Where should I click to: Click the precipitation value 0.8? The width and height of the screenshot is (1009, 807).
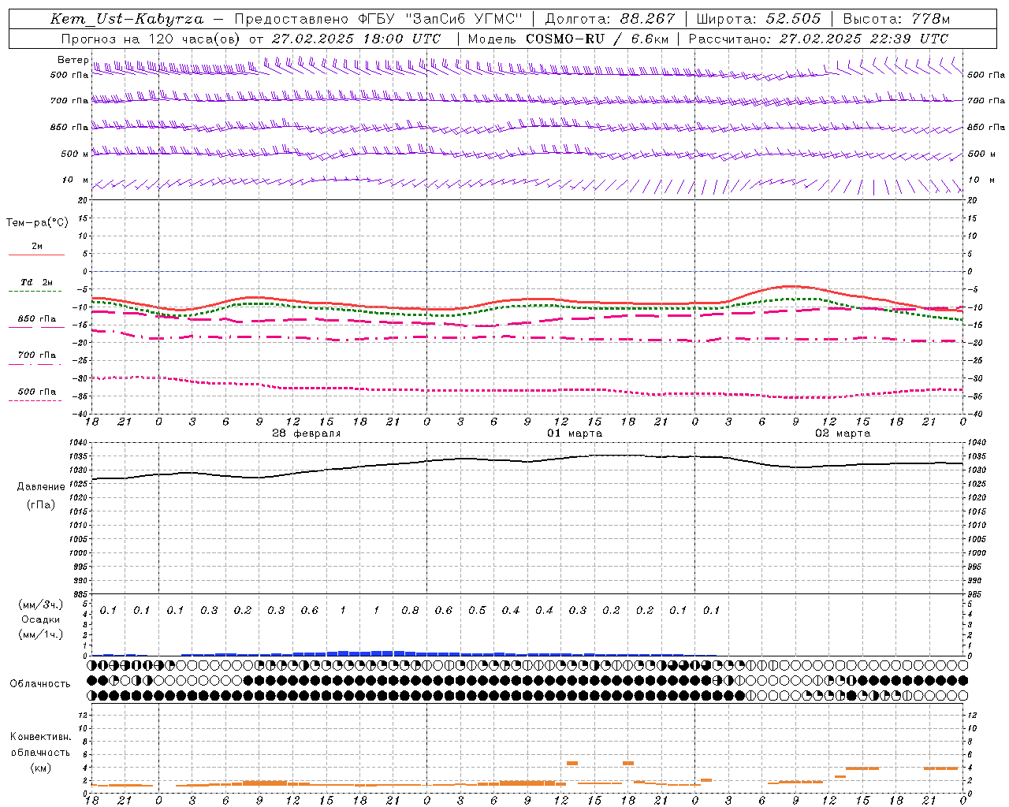tap(410, 611)
